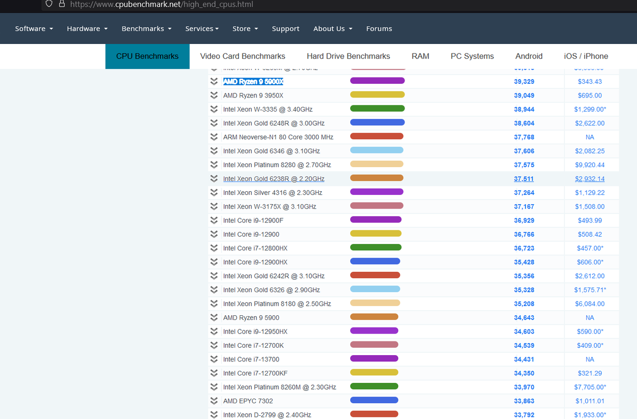Expand chevron beside Xeon Platinum 8280

click(214, 165)
